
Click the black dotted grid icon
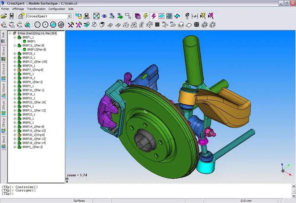tap(157, 25)
